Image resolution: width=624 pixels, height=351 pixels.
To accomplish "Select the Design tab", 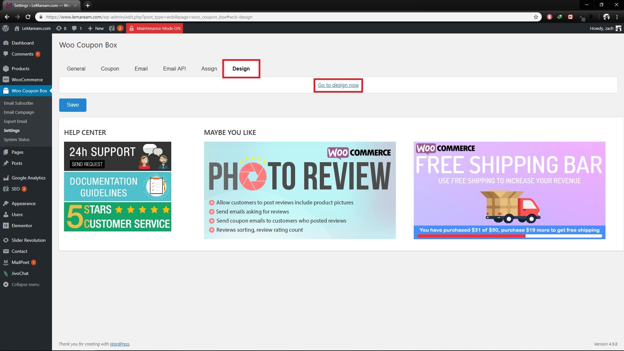I will [241, 69].
